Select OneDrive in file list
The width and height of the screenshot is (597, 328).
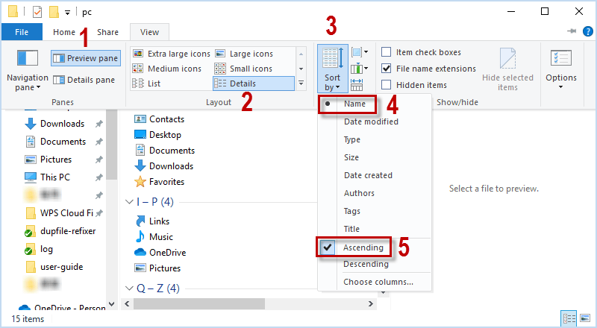pos(160,252)
